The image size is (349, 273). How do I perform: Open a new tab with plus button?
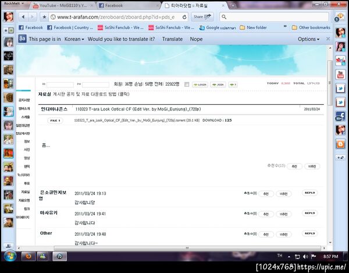[233, 6]
